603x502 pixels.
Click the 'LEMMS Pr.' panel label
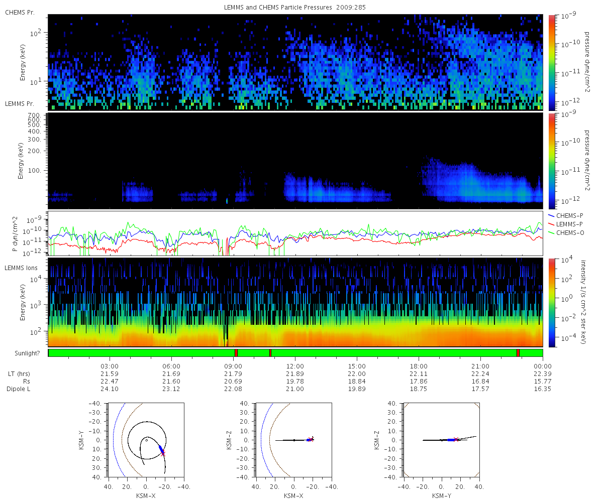pos(20,104)
